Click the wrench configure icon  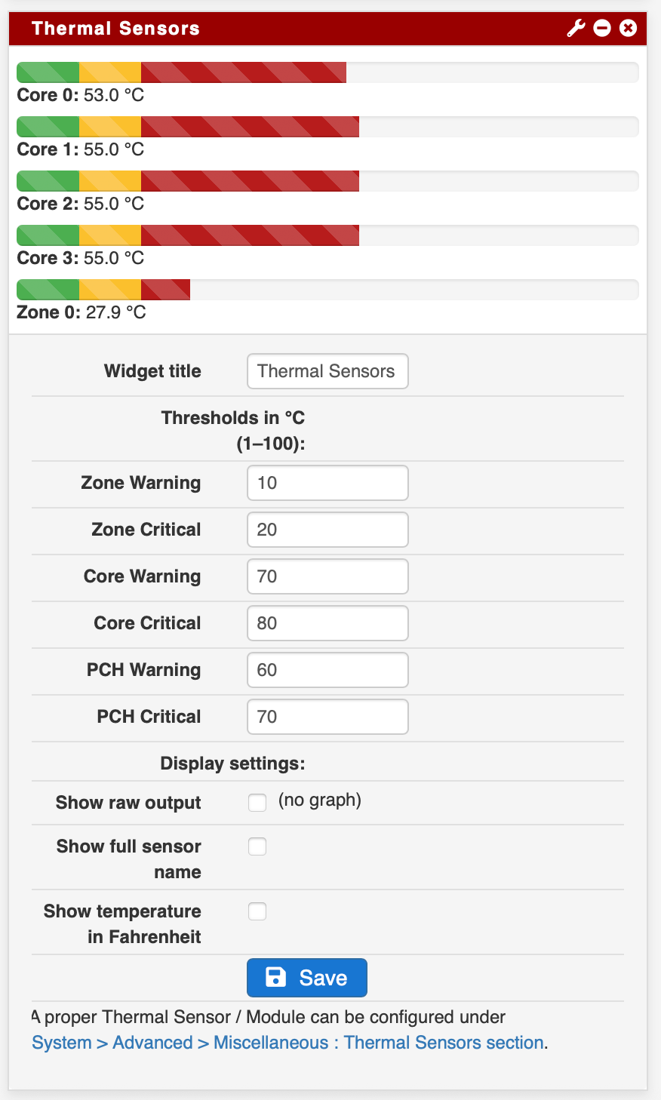pos(576,29)
